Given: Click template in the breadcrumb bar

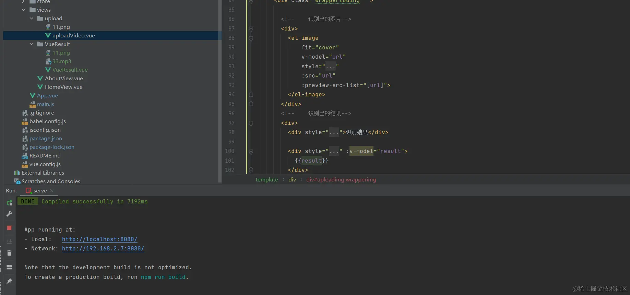Looking at the screenshot, I should point(266,179).
